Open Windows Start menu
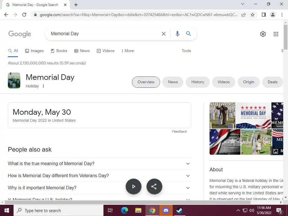The width and height of the screenshot is (288, 216). click(x=7, y=210)
